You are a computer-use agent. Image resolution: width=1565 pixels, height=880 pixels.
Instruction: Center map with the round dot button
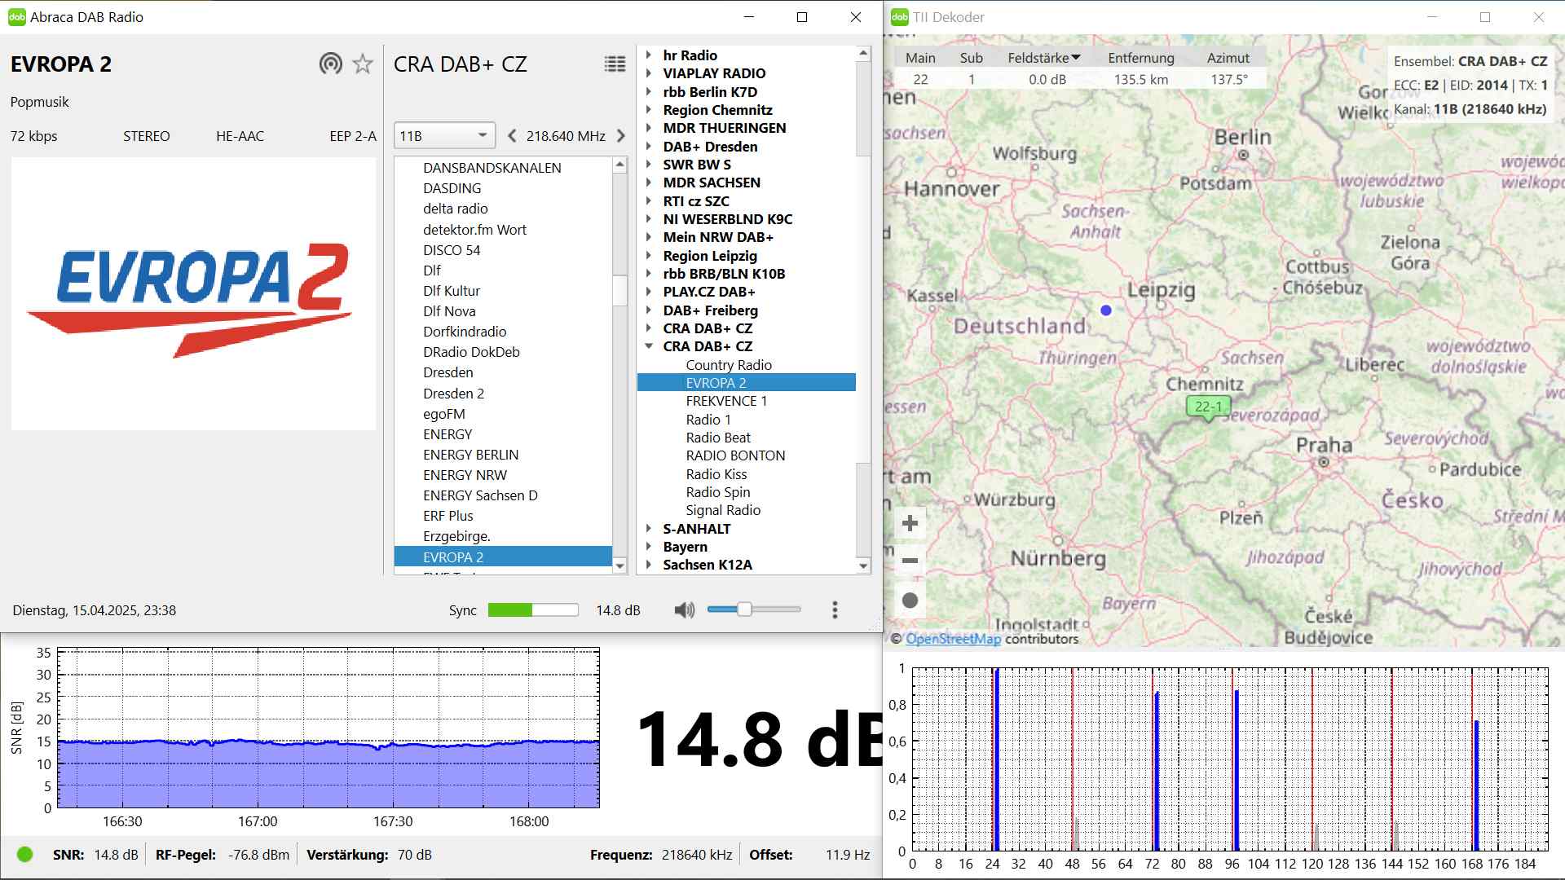point(910,601)
